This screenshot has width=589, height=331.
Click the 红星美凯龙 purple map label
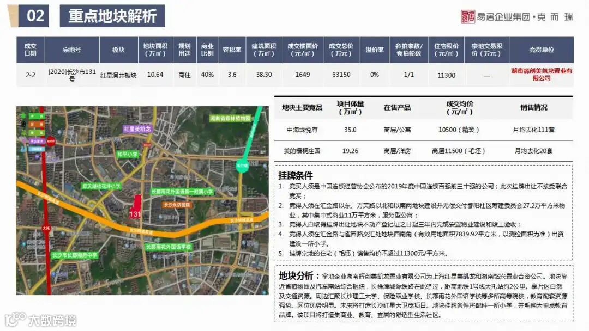pyautogui.click(x=137, y=129)
